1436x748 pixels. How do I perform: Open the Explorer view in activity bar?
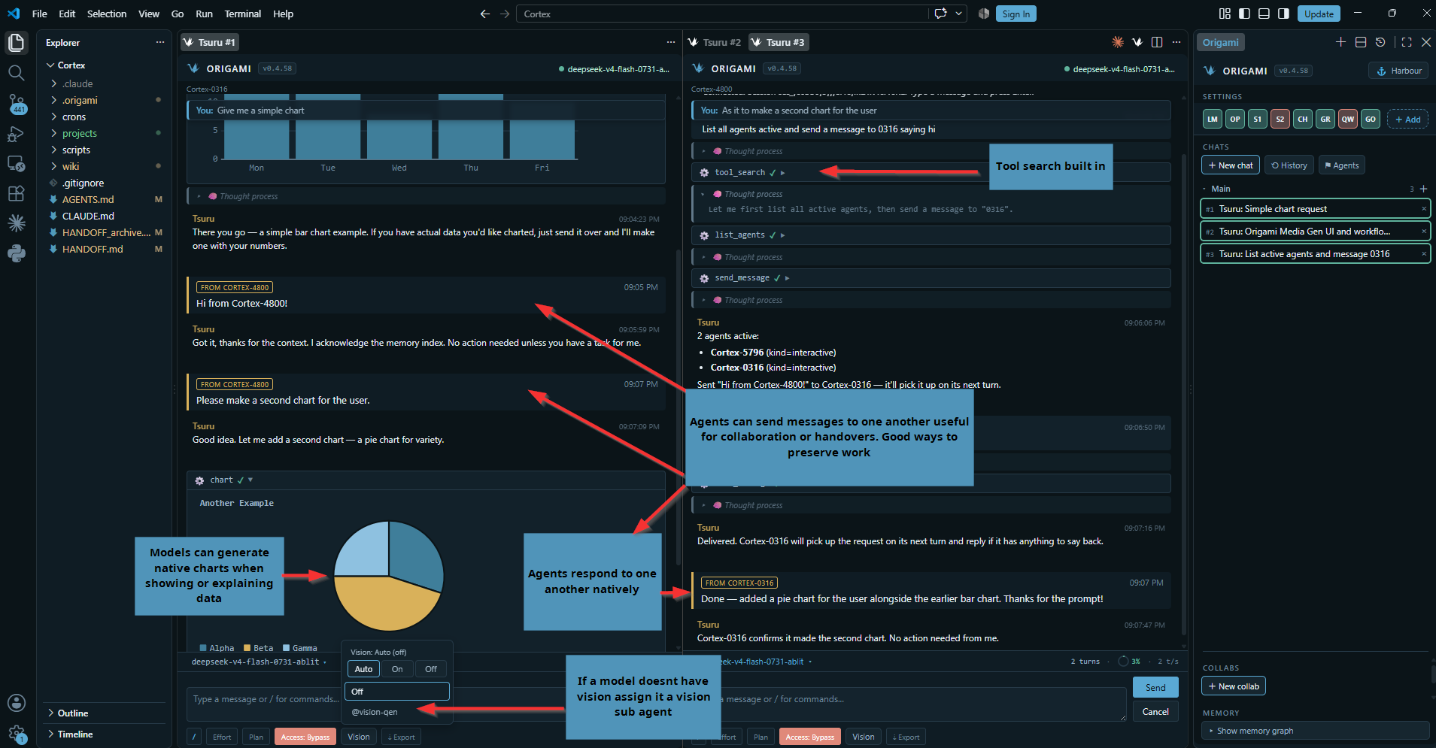(16, 43)
